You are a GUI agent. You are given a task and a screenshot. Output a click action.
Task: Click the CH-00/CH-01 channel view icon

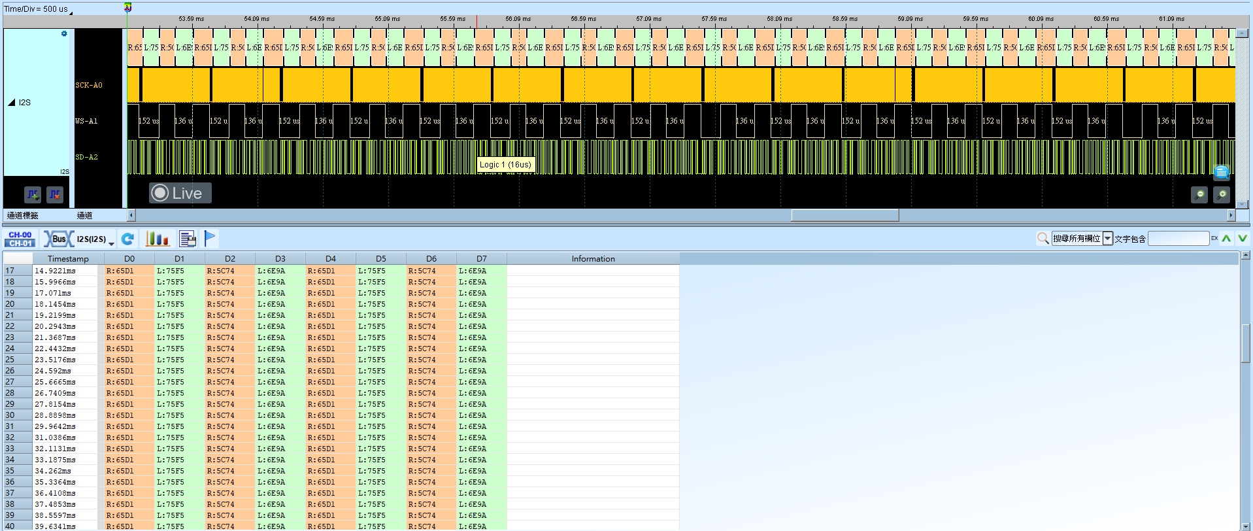point(20,239)
